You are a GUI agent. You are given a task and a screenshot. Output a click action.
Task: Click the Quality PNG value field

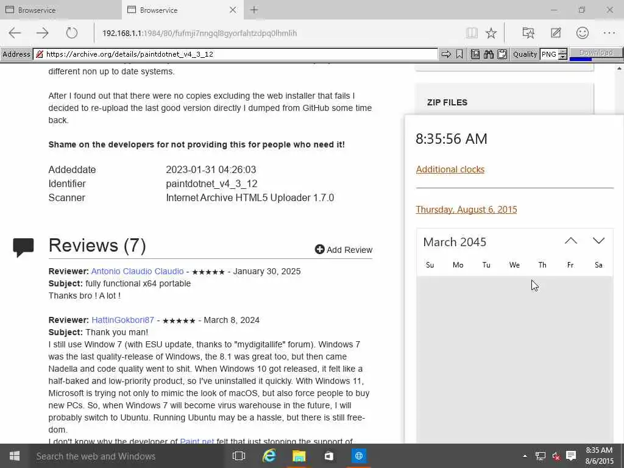click(x=549, y=54)
